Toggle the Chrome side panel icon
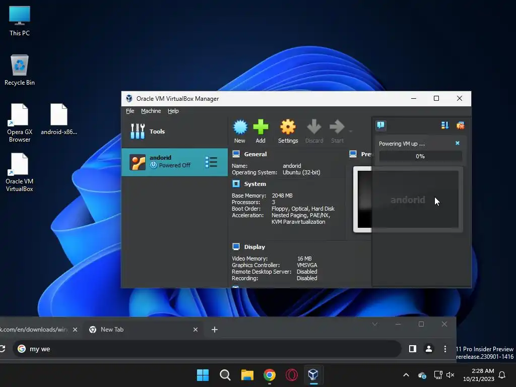 coord(412,349)
